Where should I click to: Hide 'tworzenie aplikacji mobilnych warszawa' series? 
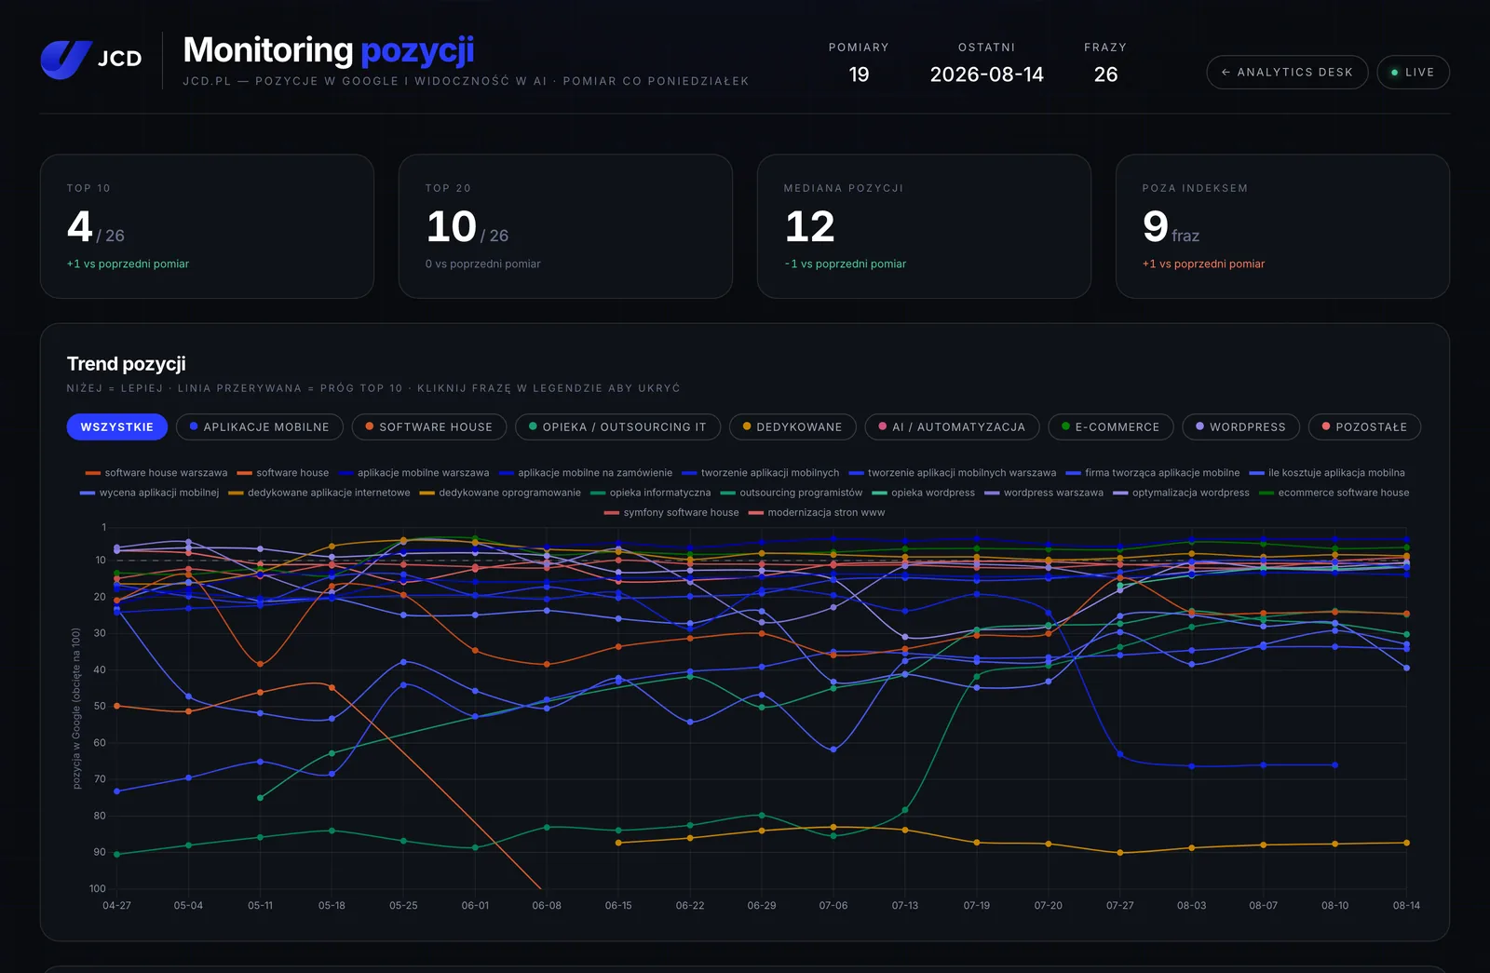pyautogui.click(x=953, y=473)
